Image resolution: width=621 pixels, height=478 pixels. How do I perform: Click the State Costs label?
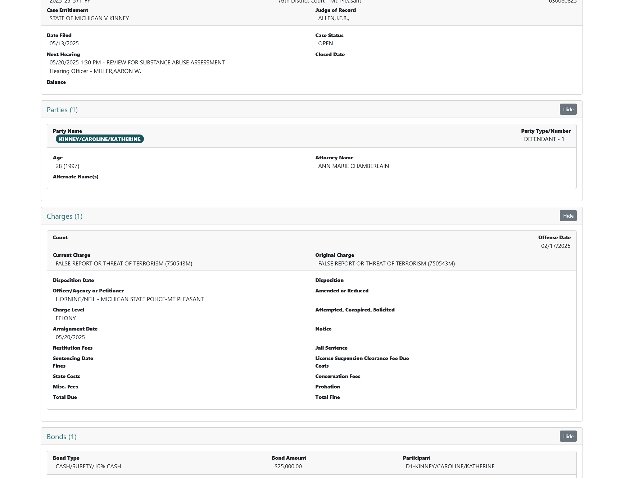67,377
